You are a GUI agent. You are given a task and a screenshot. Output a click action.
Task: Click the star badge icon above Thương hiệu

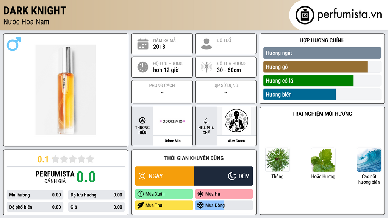(142, 120)
